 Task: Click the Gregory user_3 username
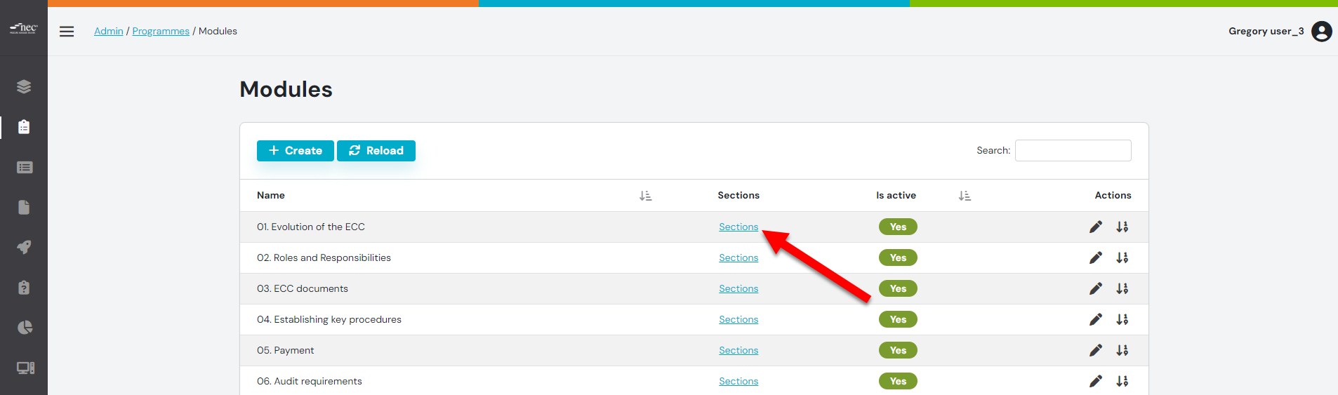[x=1266, y=31]
